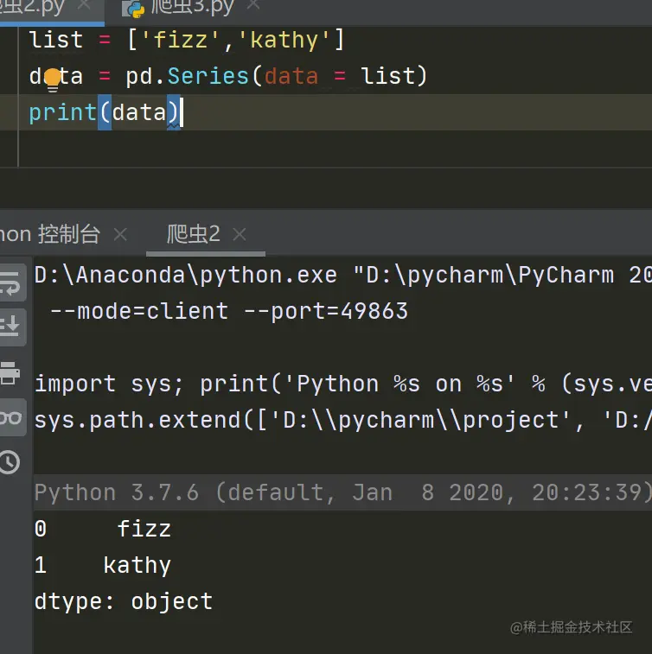Viewport: 652px width, 654px height.
Task: Close the Python 控制台 tab
Action: click(120, 234)
